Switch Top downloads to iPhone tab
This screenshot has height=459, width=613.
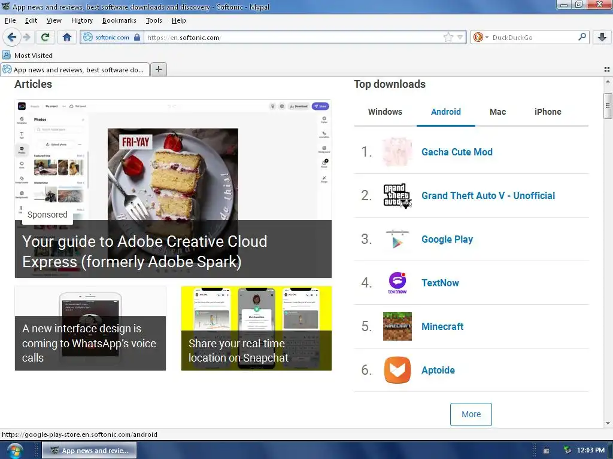click(x=548, y=112)
